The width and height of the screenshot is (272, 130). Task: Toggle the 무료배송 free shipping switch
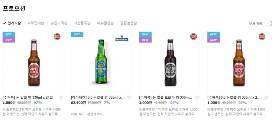(x=268, y=23)
